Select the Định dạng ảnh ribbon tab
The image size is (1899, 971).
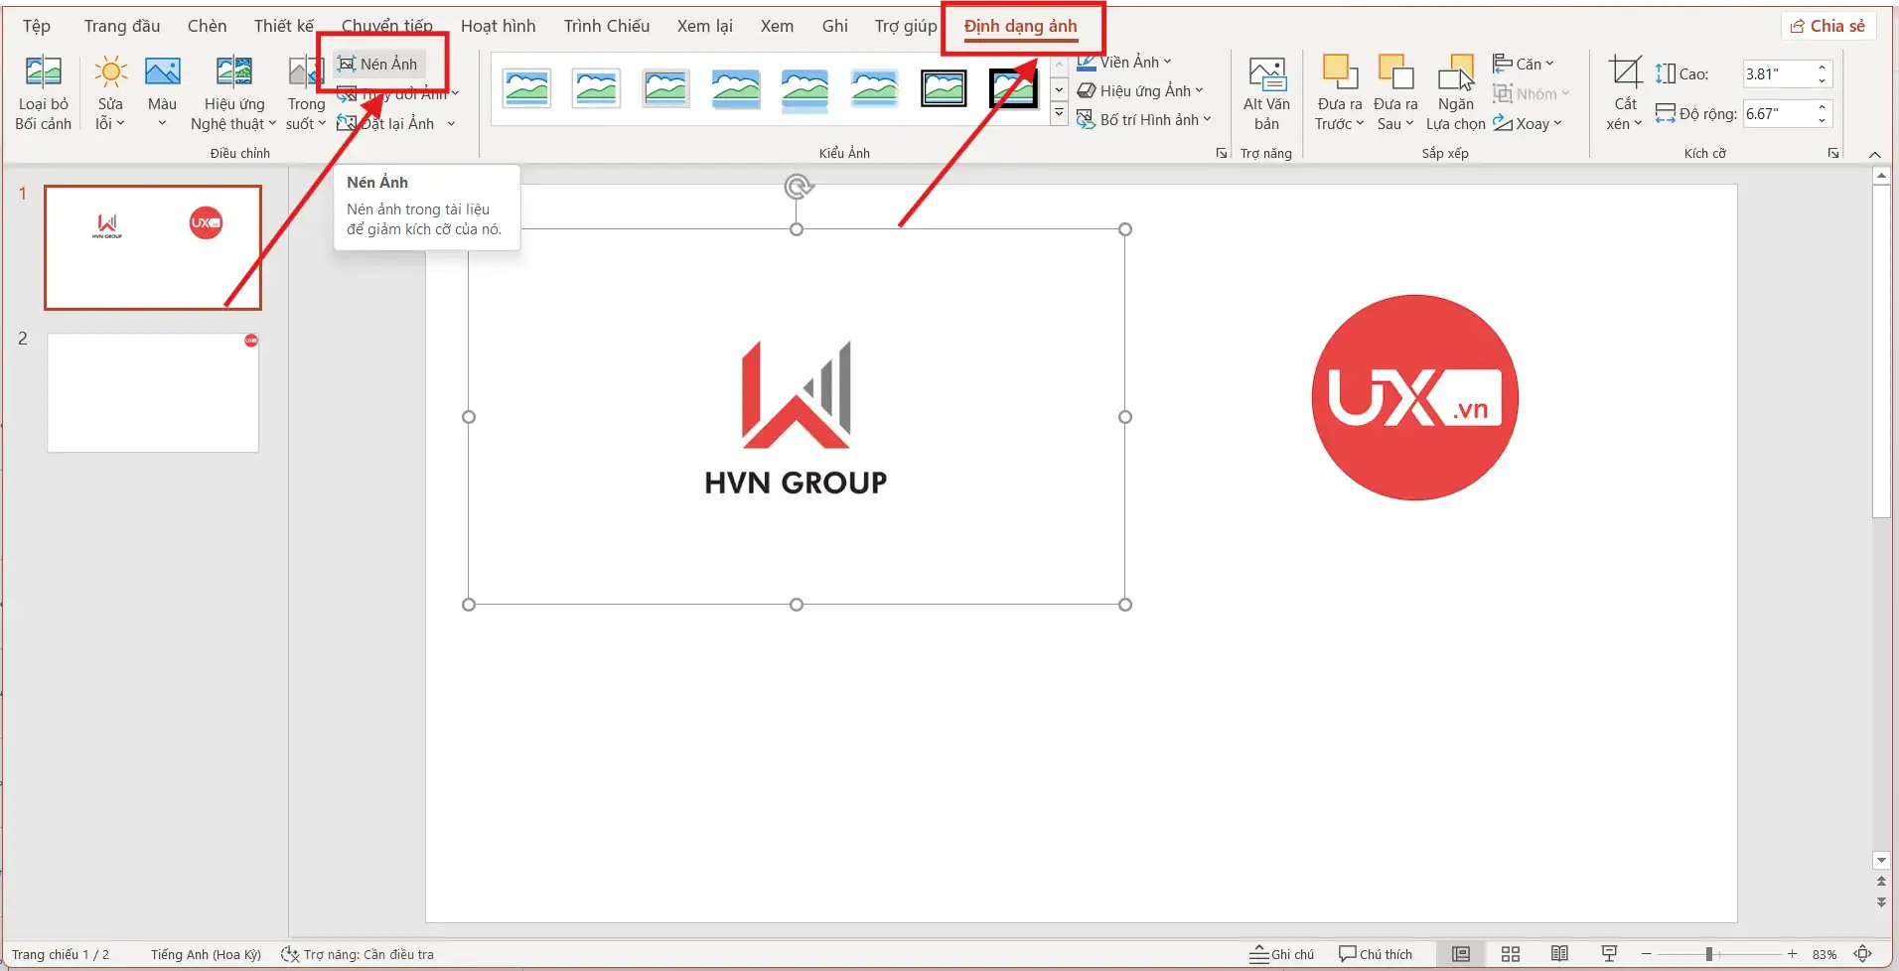pyautogui.click(x=1023, y=27)
